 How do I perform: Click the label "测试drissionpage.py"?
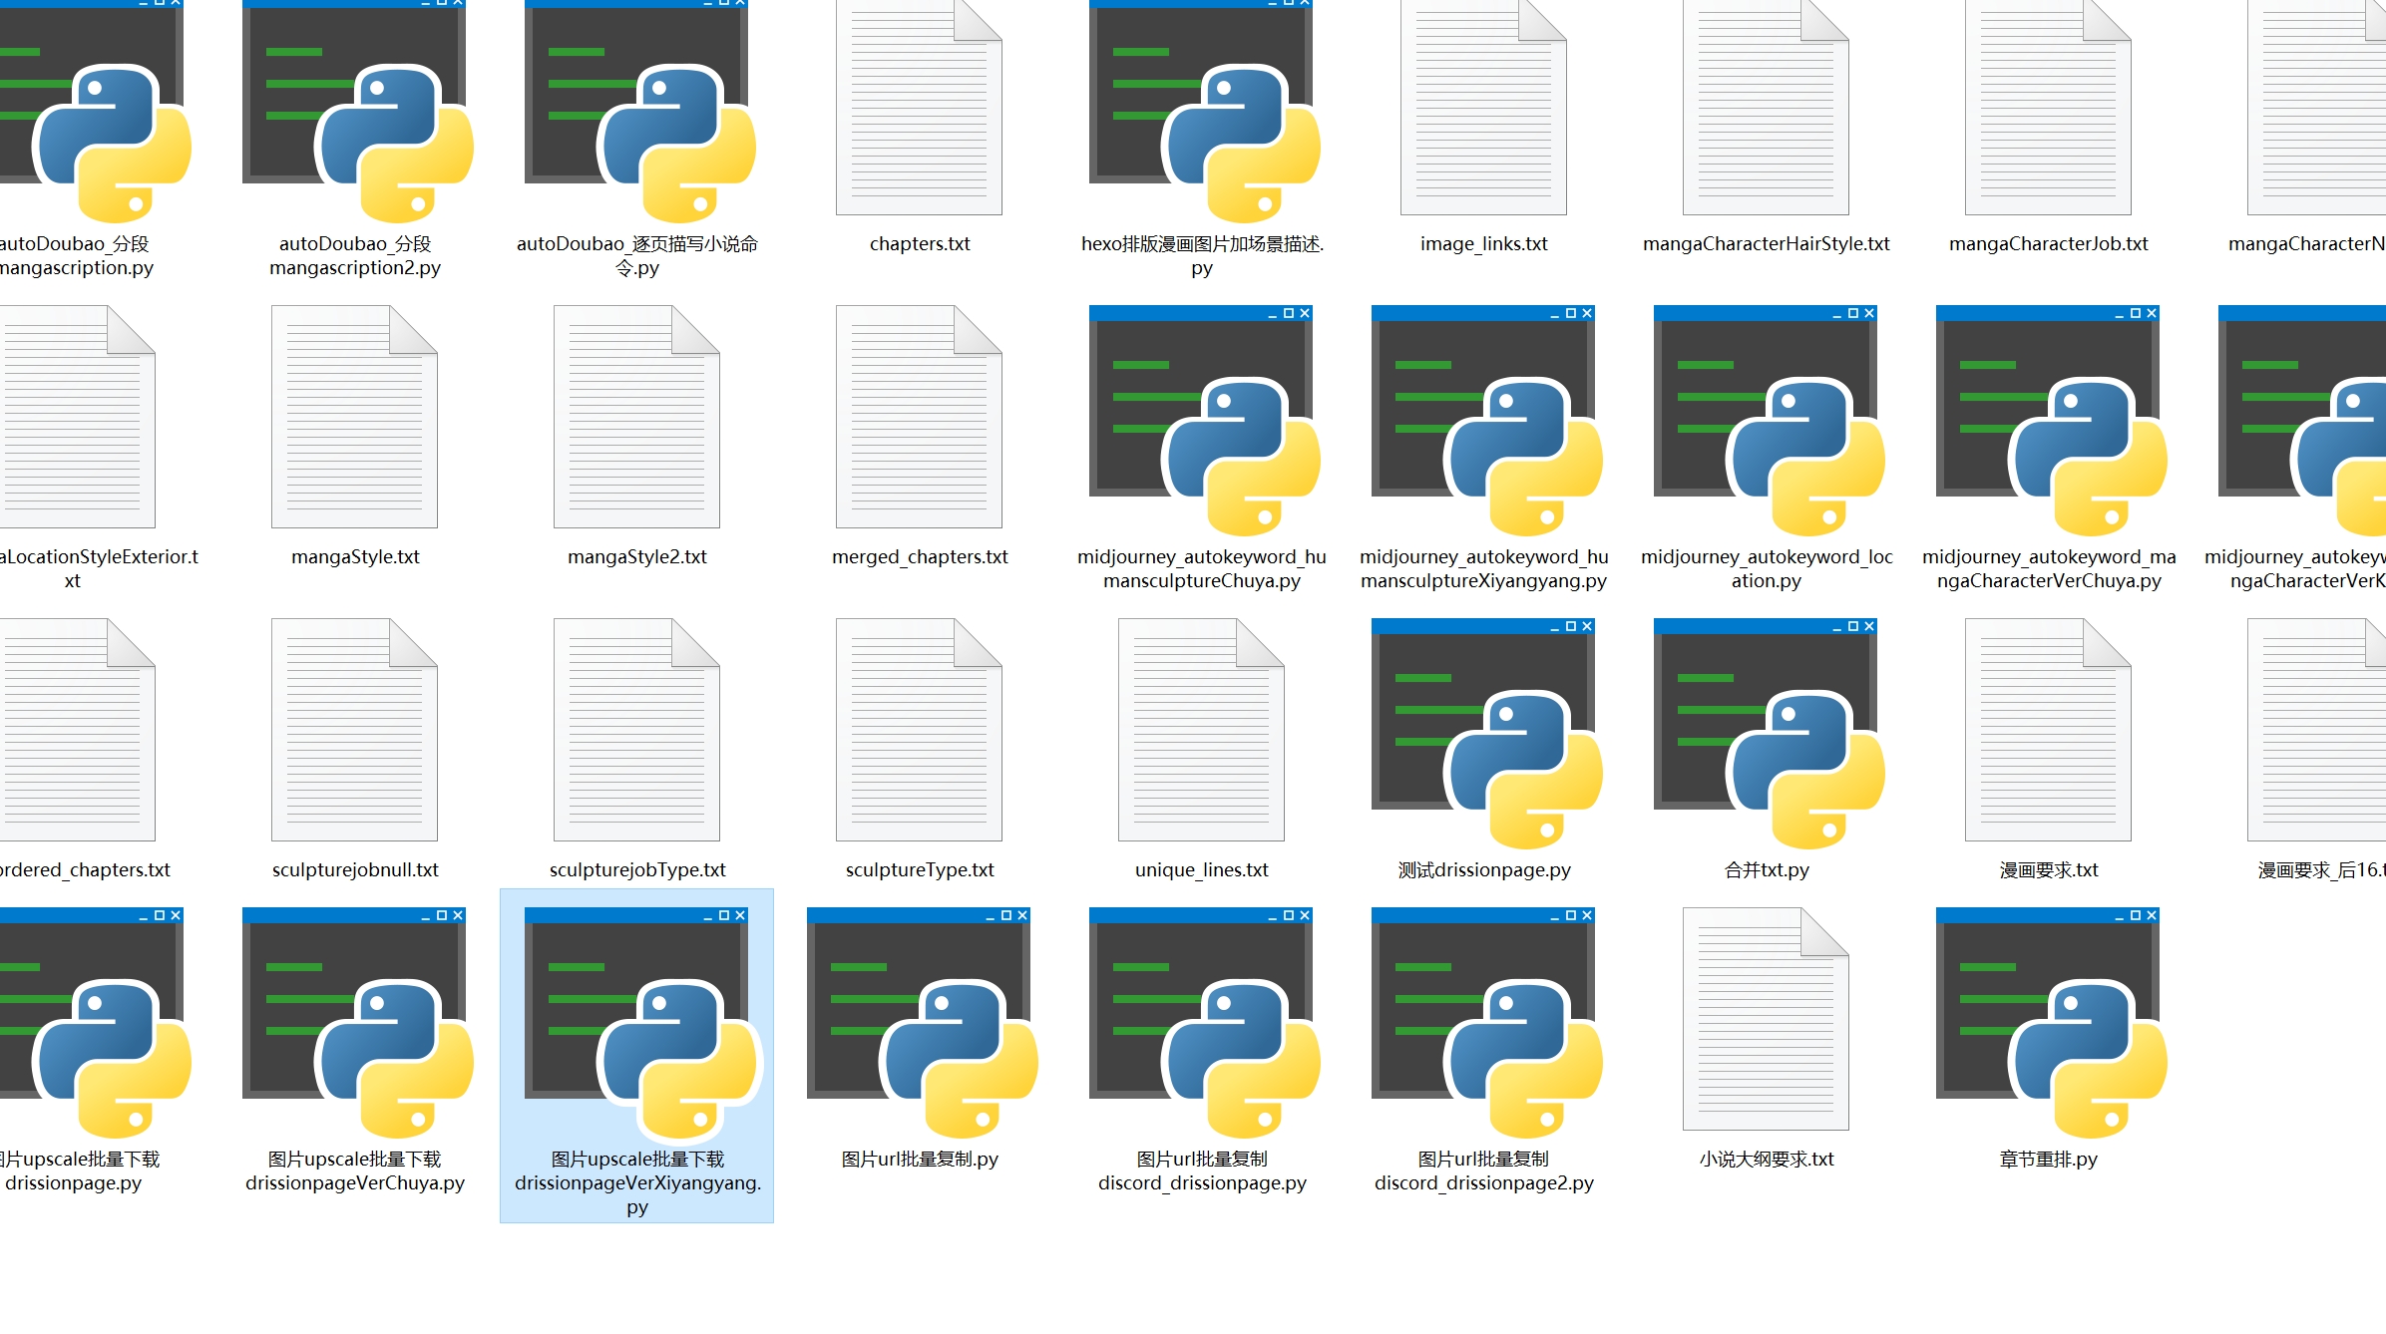coord(1484,870)
